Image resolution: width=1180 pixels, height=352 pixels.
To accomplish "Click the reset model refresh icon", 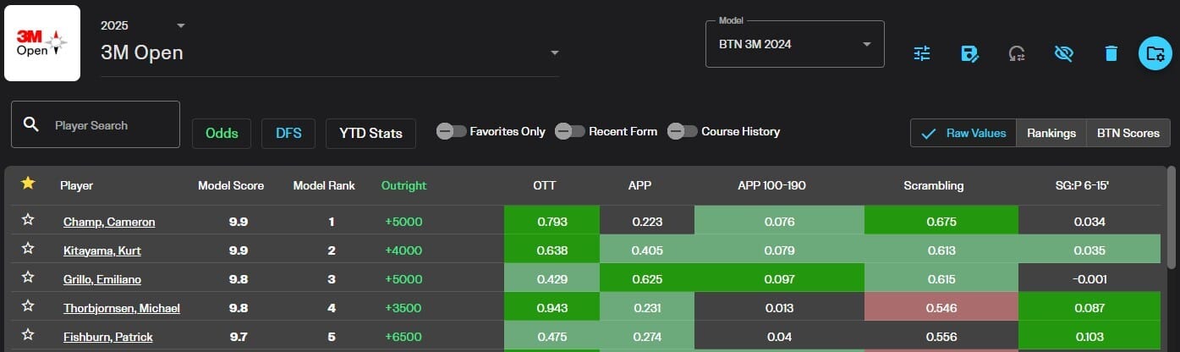I will tap(1017, 53).
